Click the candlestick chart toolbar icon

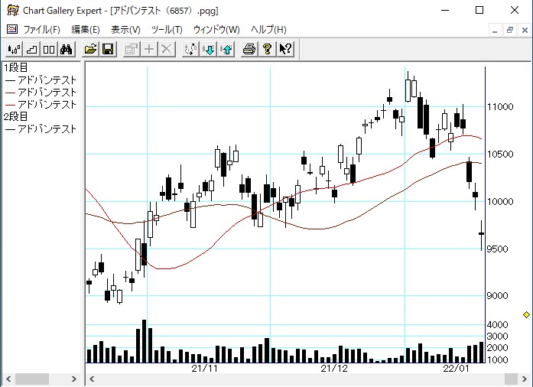click(14, 50)
